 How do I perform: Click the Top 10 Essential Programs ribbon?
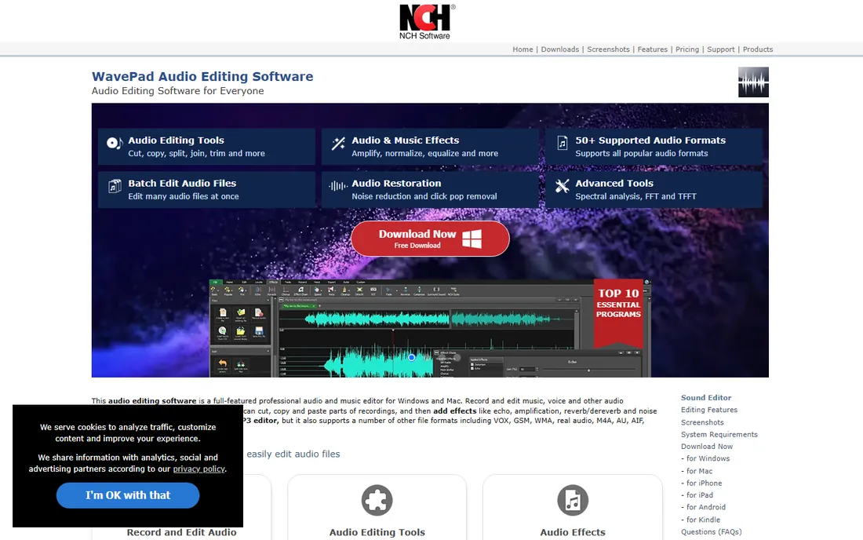point(618,312)
